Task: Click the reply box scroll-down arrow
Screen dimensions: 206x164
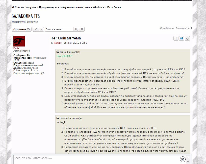Action: click(x=188, y=161)
